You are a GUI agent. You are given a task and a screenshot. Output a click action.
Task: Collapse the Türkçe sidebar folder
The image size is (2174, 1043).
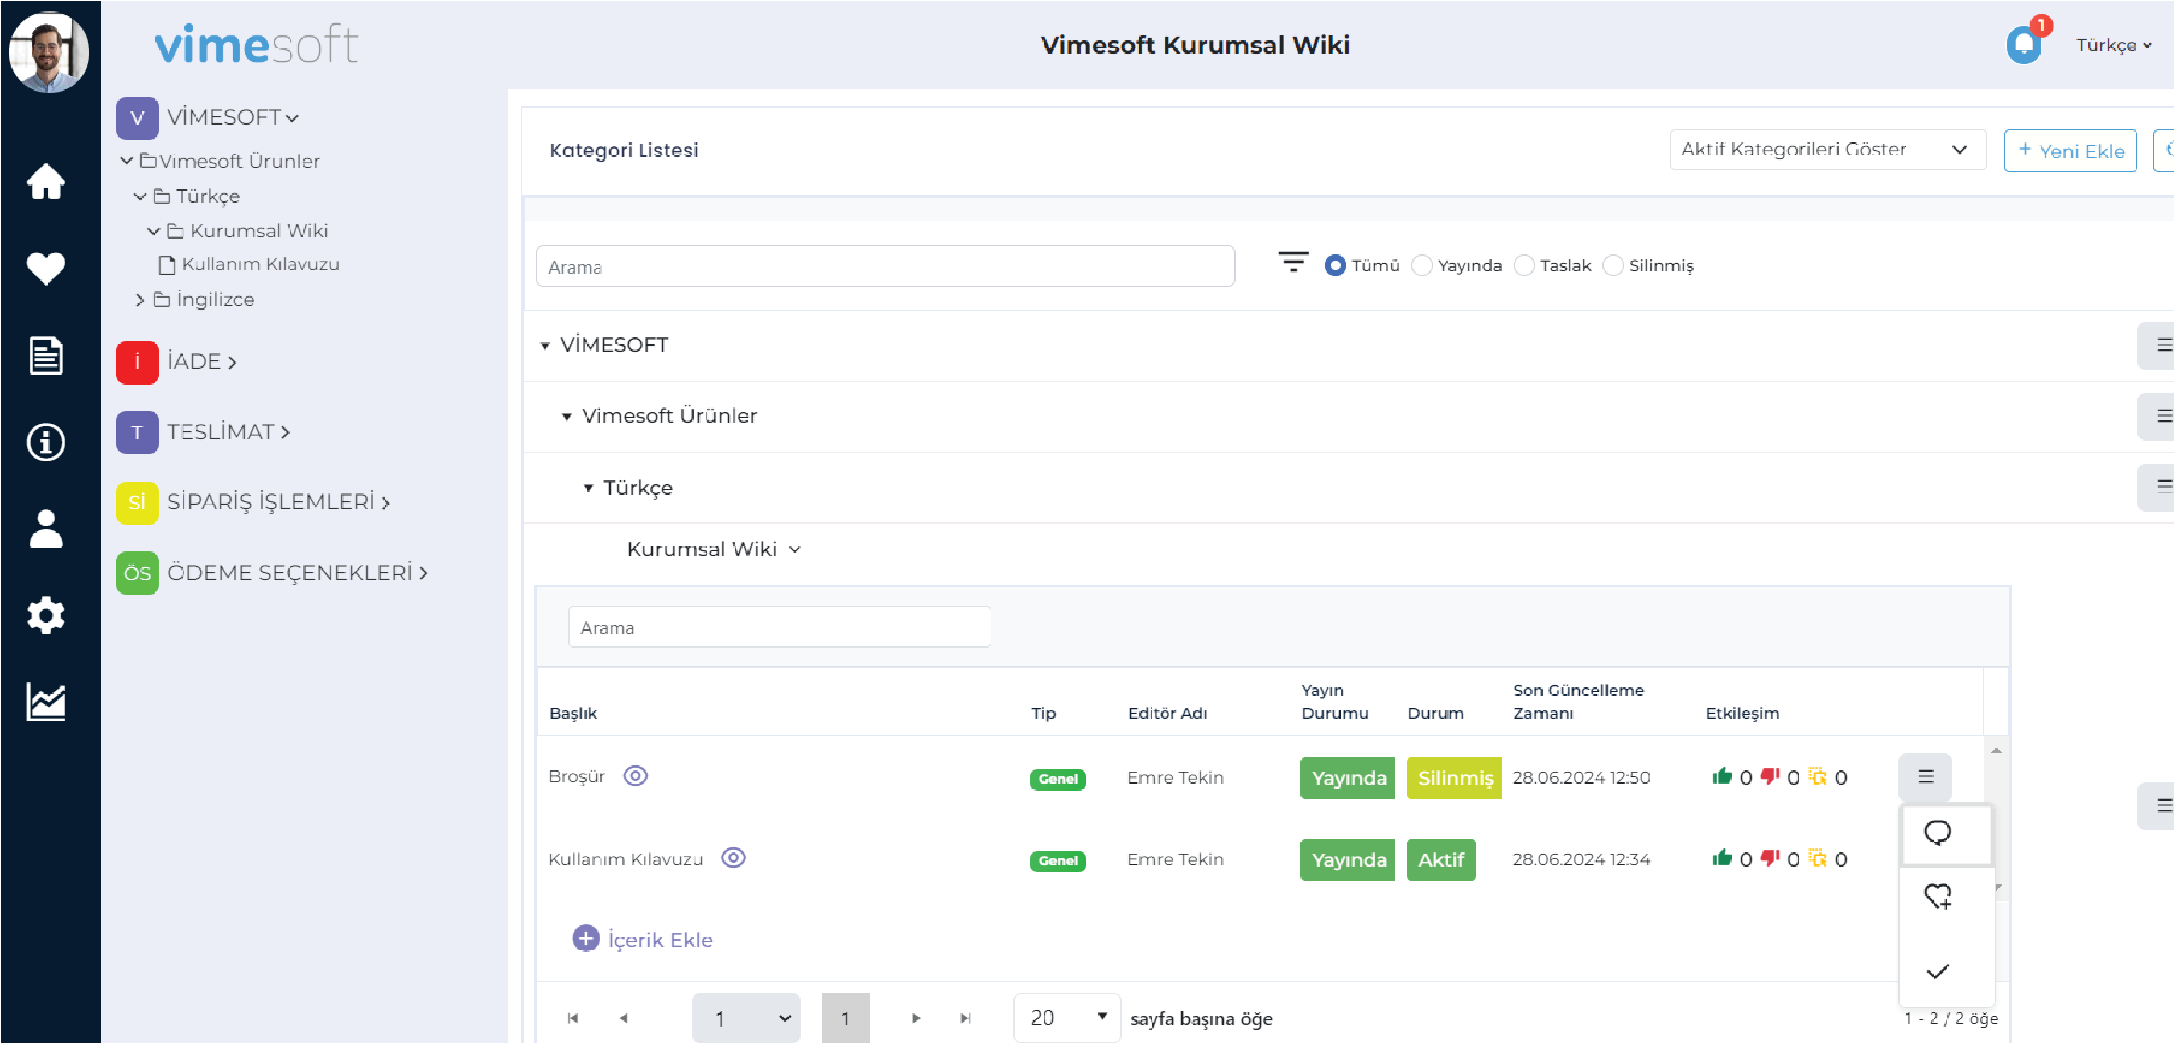pyautogui.click(x=140, y=196)
